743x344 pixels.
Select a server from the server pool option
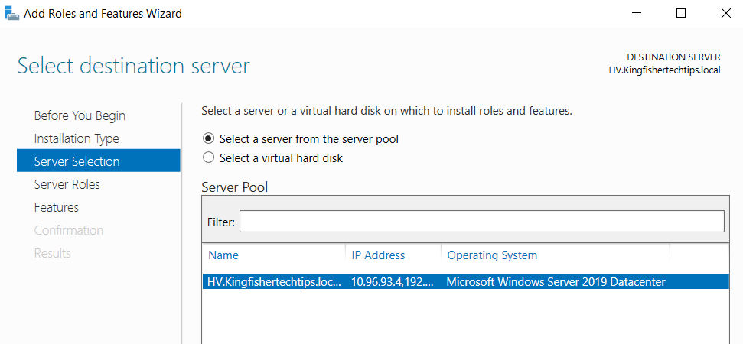(301, 139)
